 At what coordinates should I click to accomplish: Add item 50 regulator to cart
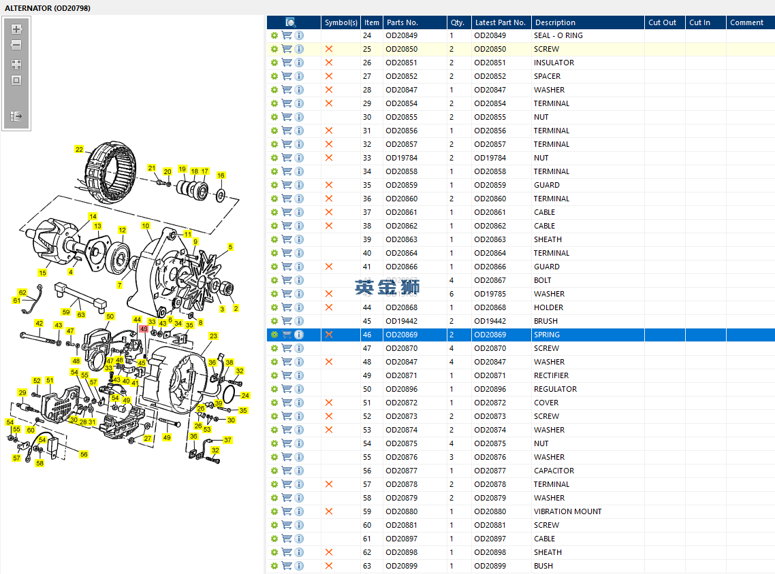tap(287, 389)
